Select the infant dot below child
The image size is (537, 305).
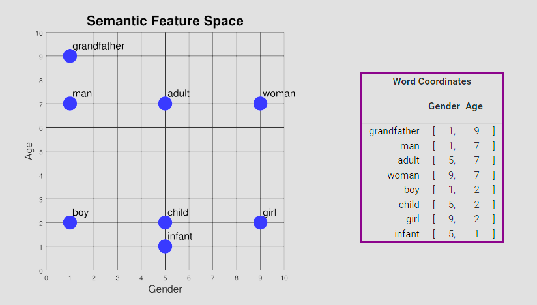point(165,246)
